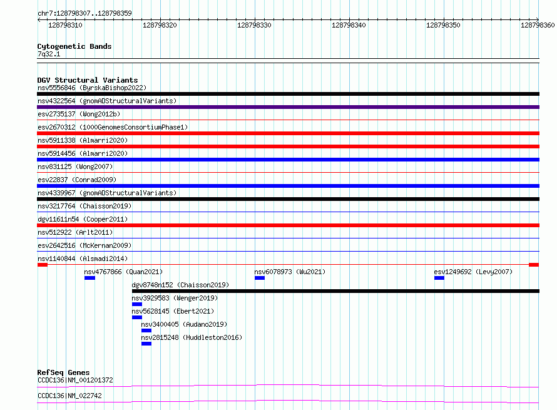Click the DGV Structural Variants track title
The height and width of the screenshot is (410, 557).
pyautogui.click(x=88, y=80)
